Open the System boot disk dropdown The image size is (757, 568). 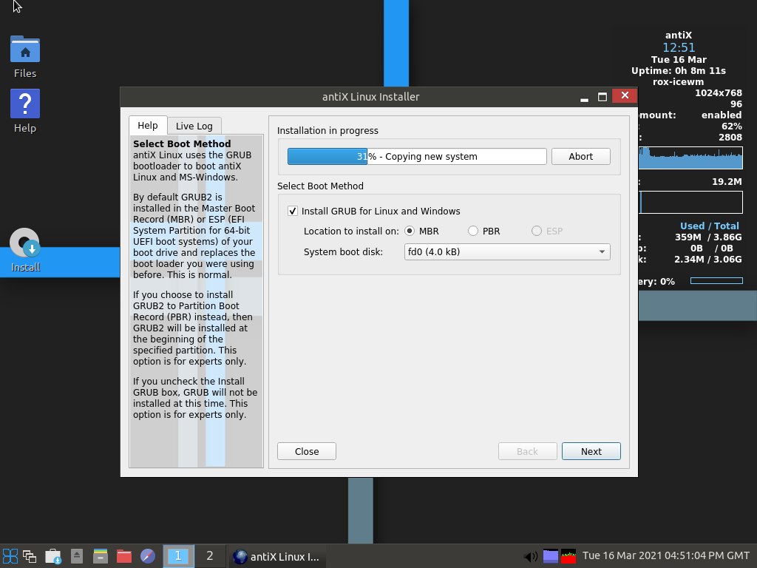507,251
